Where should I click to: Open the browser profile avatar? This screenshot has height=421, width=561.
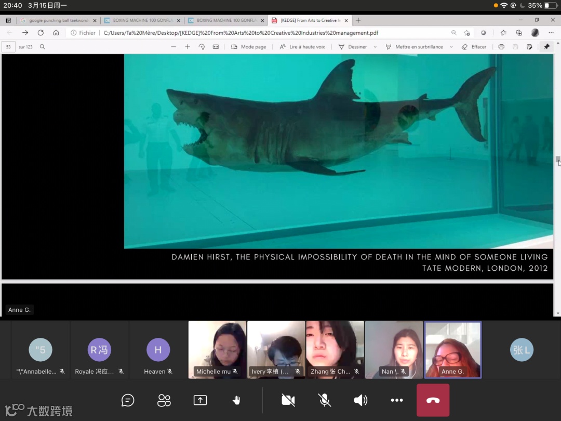click(x=535, y=33)
